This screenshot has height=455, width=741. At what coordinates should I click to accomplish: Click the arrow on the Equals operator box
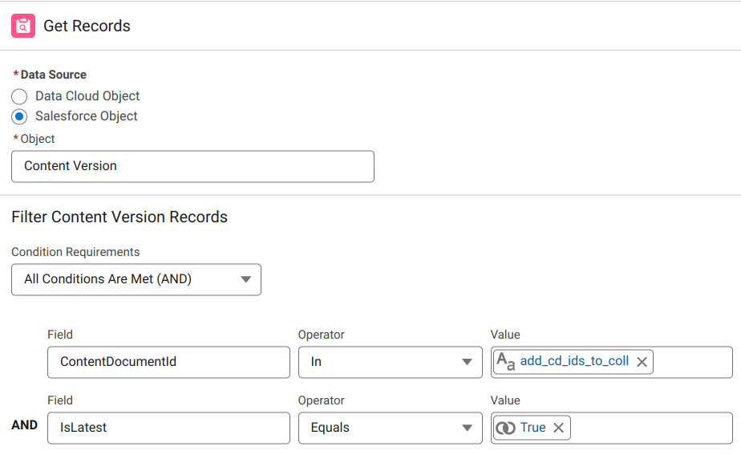pyautogui.click(x=467, y=428)
